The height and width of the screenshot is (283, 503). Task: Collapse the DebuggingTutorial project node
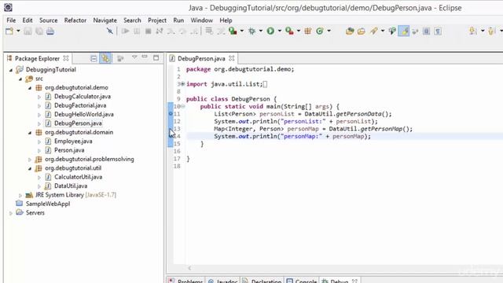(x=11, y=70)
